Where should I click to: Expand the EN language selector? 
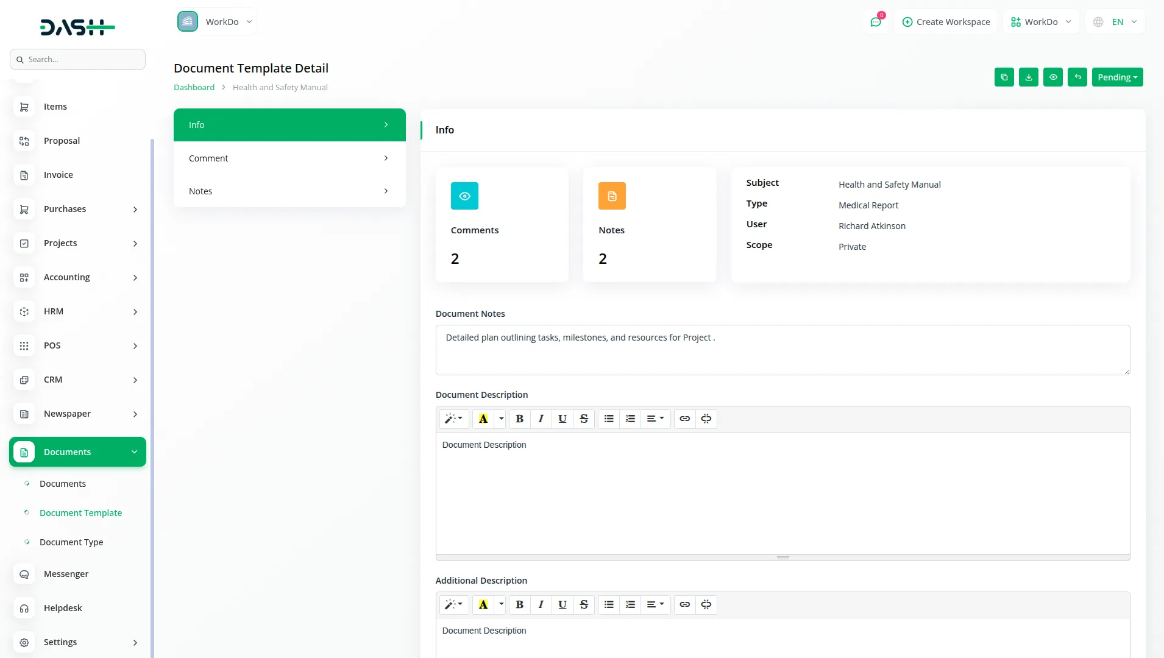coord(1115,21)
